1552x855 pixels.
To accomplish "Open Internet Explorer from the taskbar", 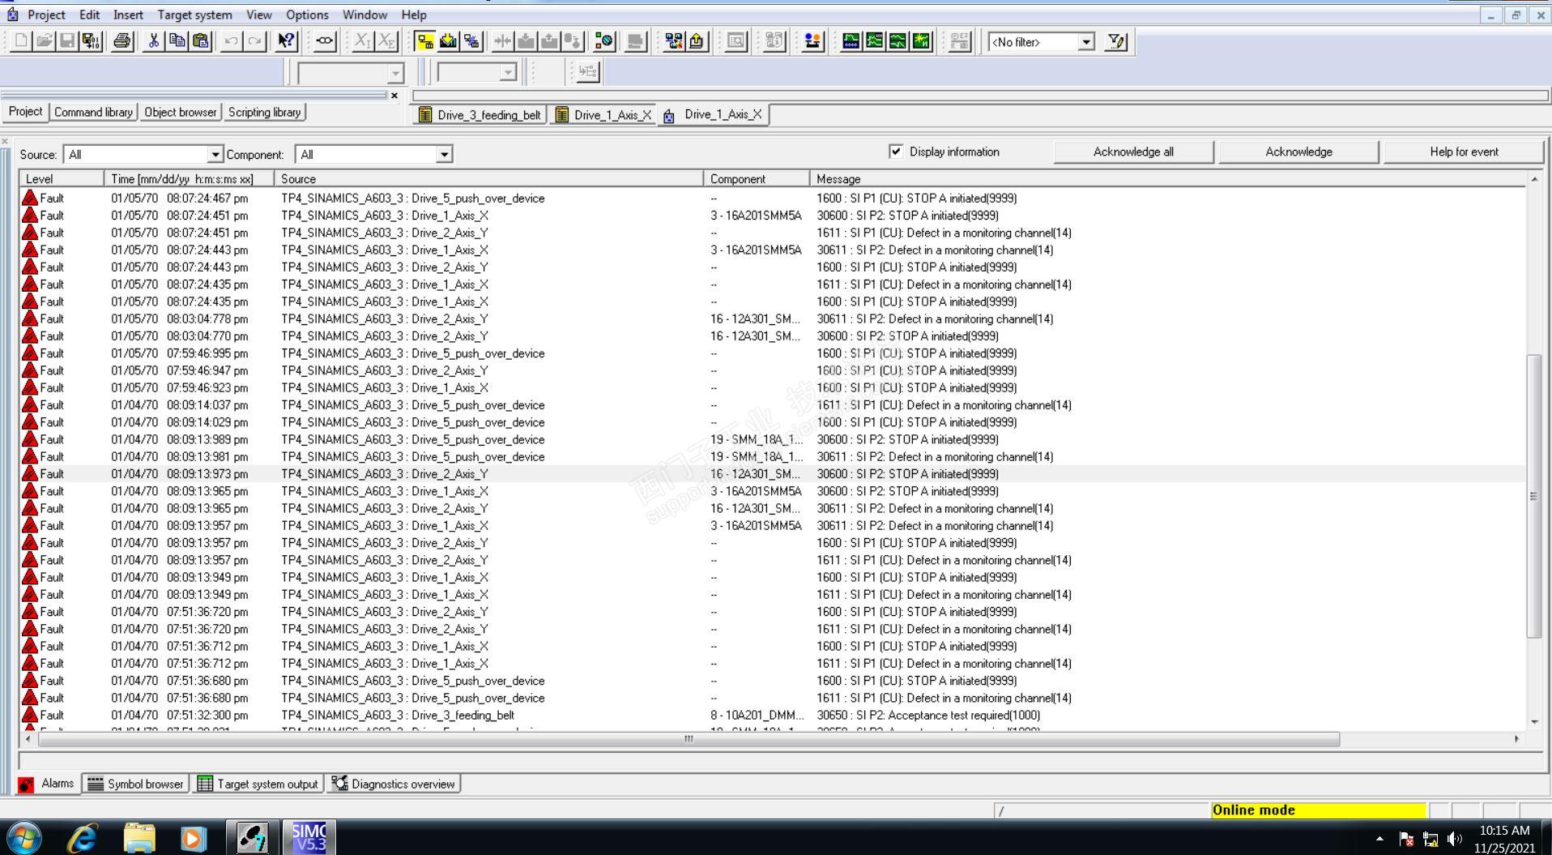I will pos(82,837).
